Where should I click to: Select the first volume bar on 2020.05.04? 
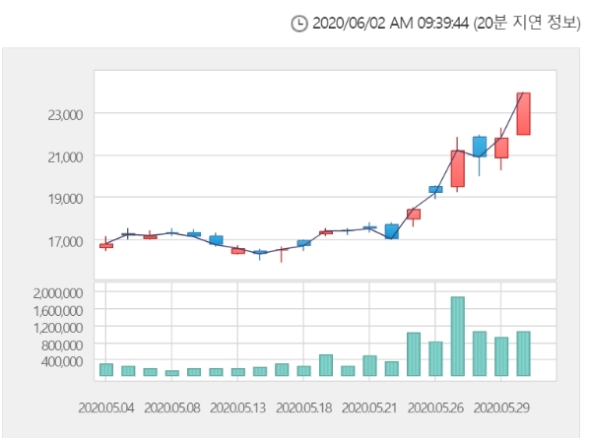click(x=106, y=369)
